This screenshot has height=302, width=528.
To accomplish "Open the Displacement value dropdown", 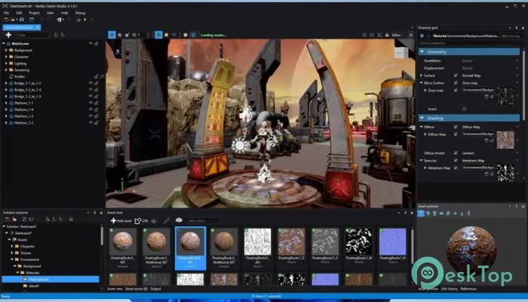I will (x=517, y=68).
